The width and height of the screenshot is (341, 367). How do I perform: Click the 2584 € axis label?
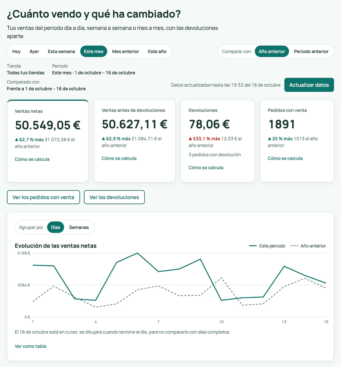[24, 285]
